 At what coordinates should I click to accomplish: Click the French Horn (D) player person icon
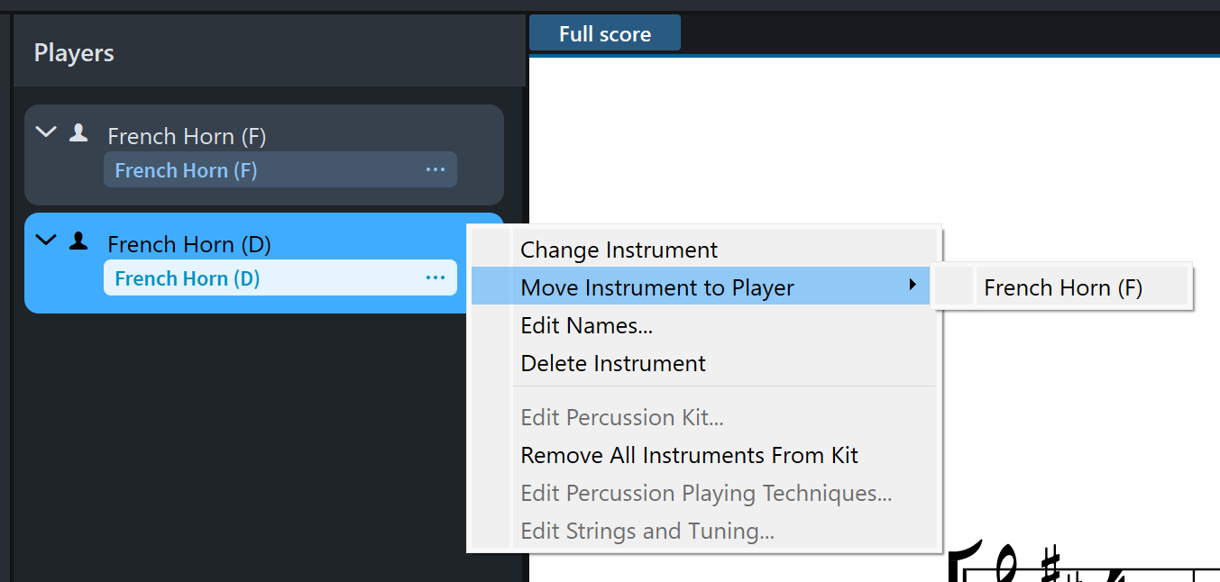[x=78, y=241]
